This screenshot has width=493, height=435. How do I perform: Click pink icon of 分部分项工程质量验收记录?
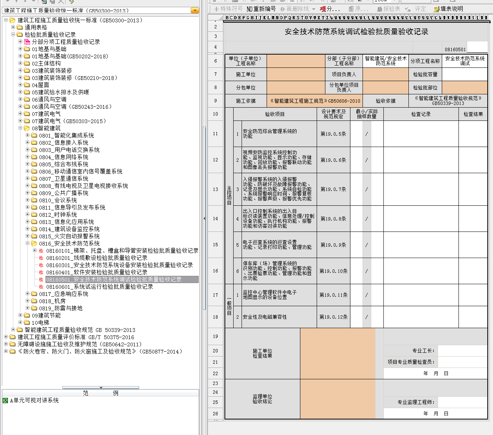pos(27,42)
